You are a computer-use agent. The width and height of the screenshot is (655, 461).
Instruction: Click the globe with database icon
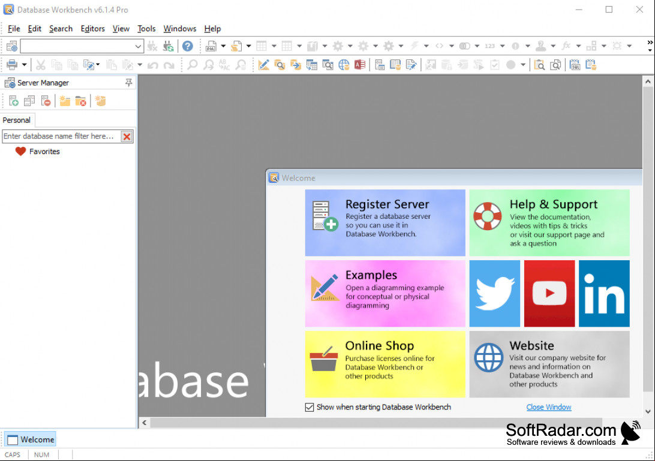(x=344, y=65)
